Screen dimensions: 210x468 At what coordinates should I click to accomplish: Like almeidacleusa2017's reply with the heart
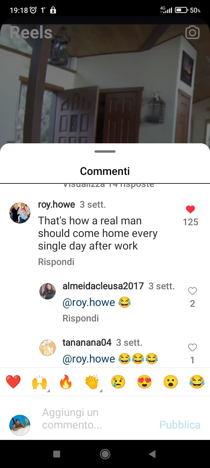click(x=192, y=291)
